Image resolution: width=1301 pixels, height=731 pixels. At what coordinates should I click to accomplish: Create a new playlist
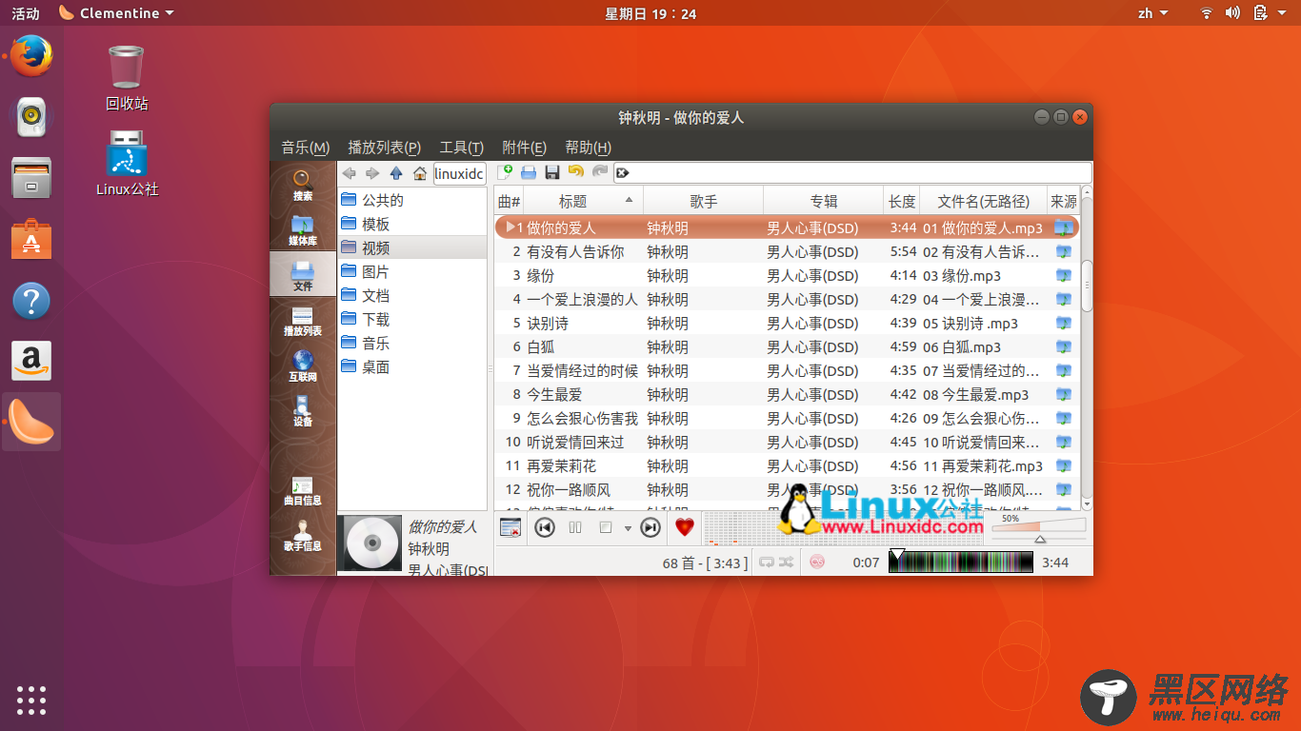point(506,172)
